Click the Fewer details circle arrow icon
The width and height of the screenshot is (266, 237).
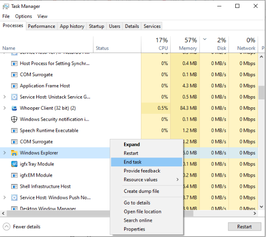[x=7, y=227]
